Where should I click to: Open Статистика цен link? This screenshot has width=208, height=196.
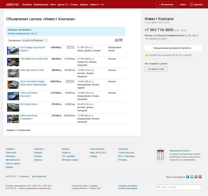(x=126, y=153)
